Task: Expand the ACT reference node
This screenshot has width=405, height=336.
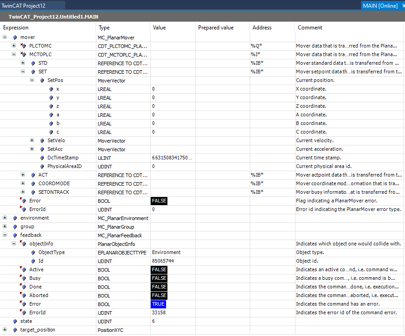Action: (23, 174)
